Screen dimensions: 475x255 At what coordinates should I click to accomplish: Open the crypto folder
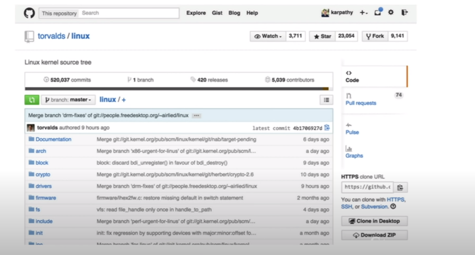click(43, 174)
